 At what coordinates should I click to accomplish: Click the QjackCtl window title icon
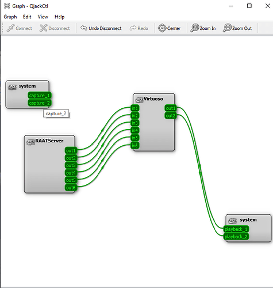[x=7, y=6]
